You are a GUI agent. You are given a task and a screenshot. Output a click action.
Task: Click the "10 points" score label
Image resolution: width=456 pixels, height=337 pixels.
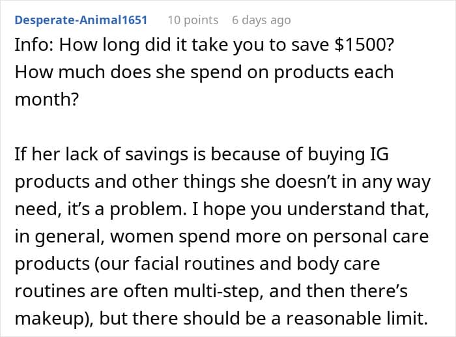click(193, 20)
